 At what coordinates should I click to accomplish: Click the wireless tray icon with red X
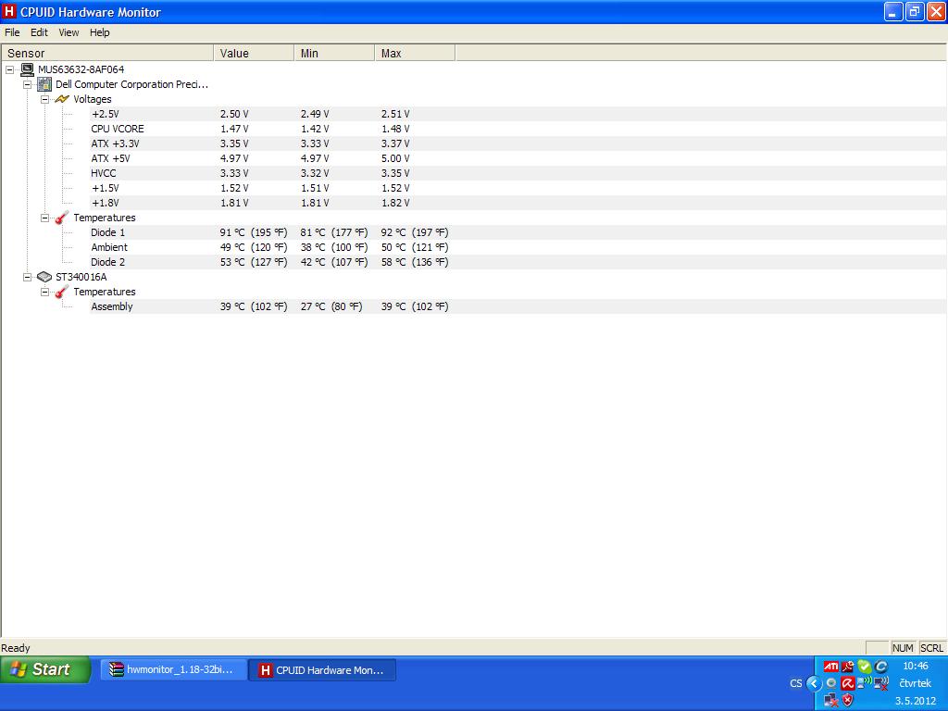click(881, 683)
